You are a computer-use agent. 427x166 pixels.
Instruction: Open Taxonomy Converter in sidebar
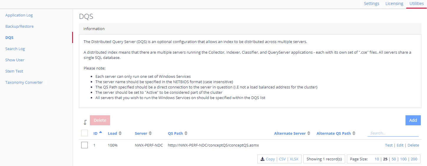click(x=24, y=82)
